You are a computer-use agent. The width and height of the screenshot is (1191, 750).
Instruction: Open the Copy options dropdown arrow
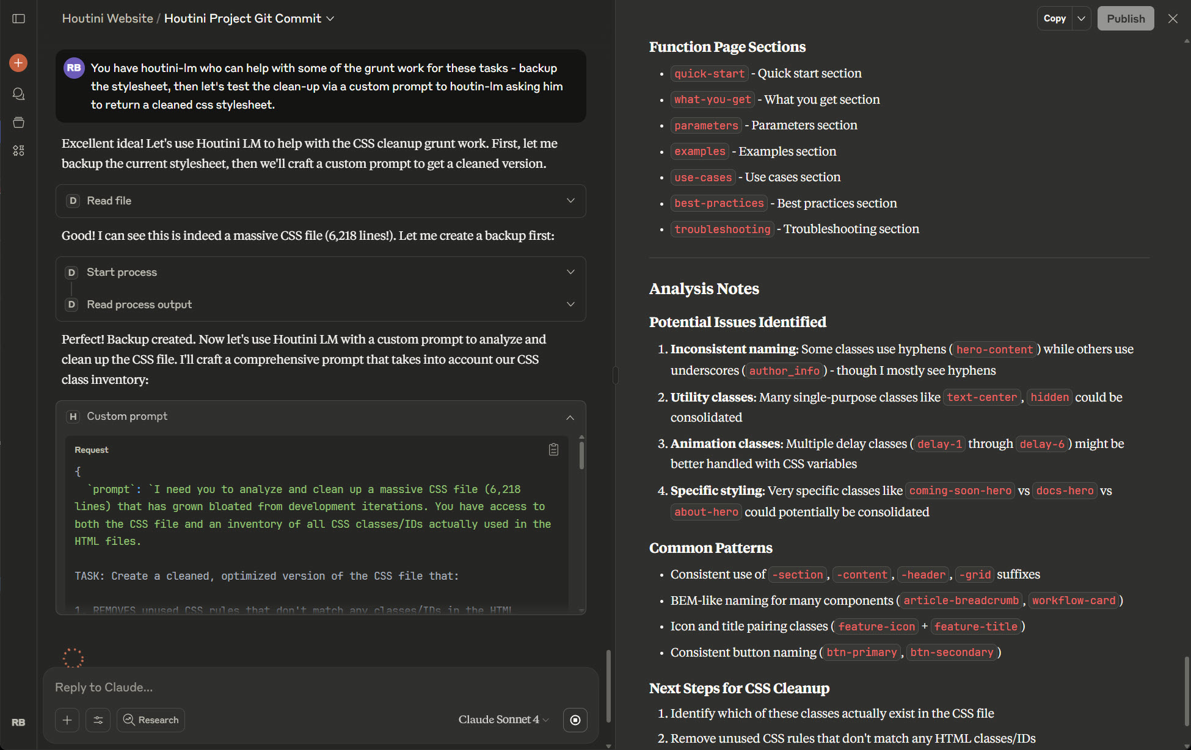(x=1081, y=18)
